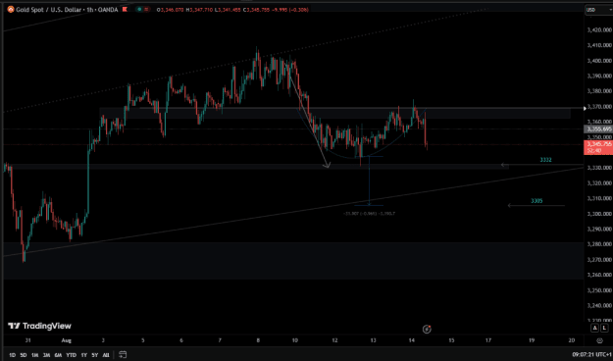Select the 1D time range
This screenshot has width=613, height=361.
[x=12, y=355]
